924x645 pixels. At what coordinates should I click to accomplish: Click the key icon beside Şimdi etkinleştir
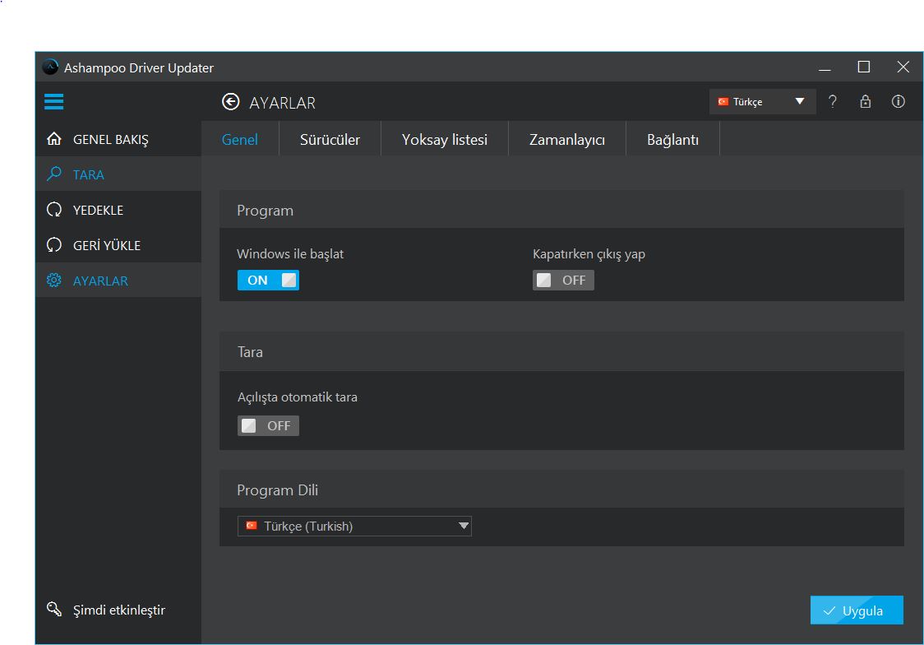(x=54, y=609)
